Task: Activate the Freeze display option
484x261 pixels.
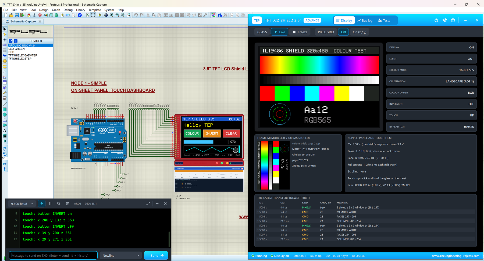Action: click(300, 32)
